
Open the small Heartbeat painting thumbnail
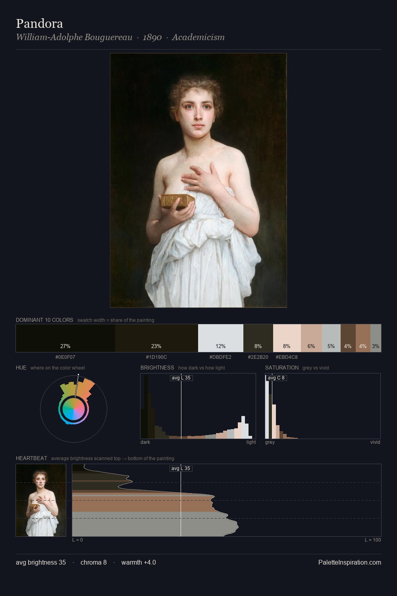(x=41, y=500)
